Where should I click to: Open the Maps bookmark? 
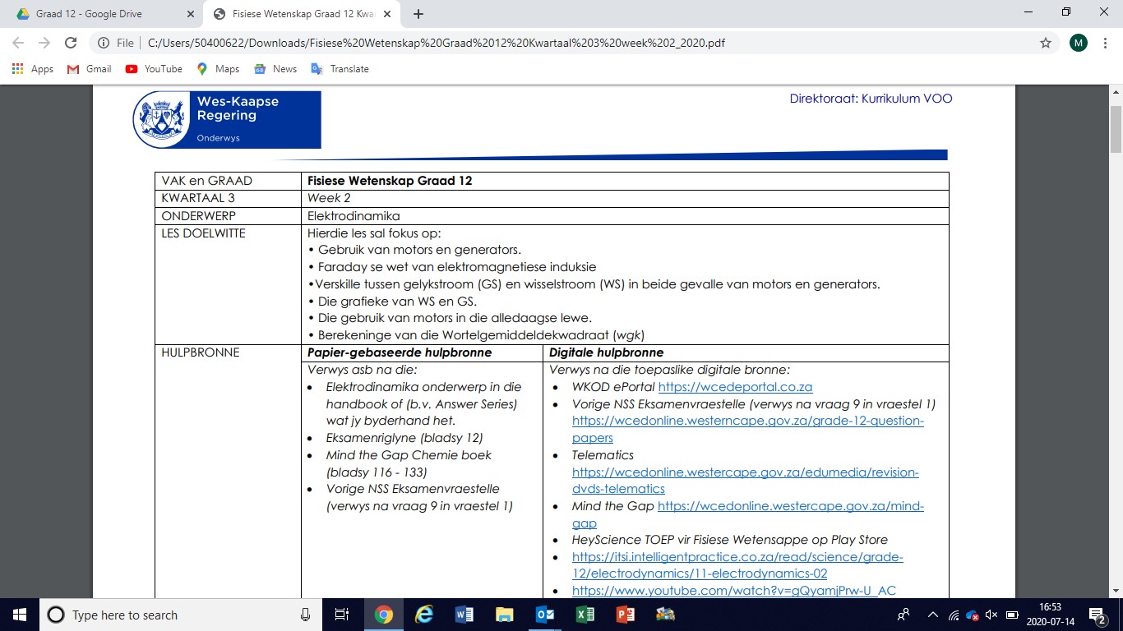pyautogui.click(x=218, y=69)
